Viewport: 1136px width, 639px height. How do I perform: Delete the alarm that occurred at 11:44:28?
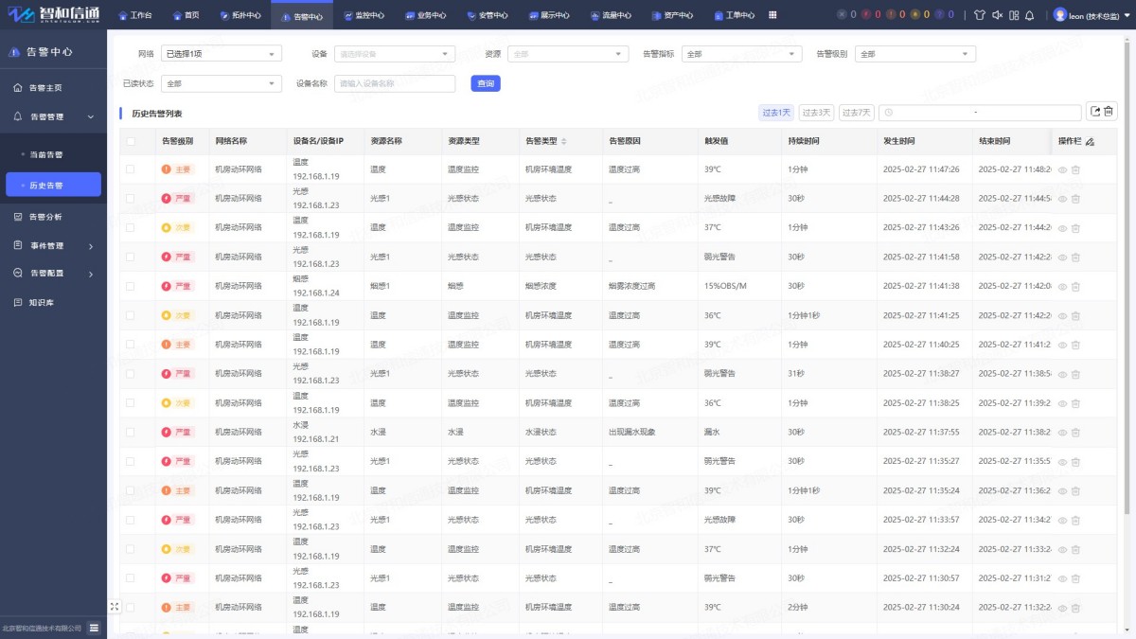coord(1075,200)
